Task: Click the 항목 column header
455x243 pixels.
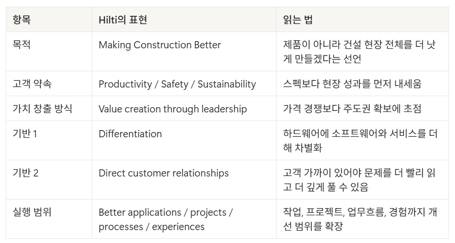Action: pyautogui.click(x=22, y=20)
